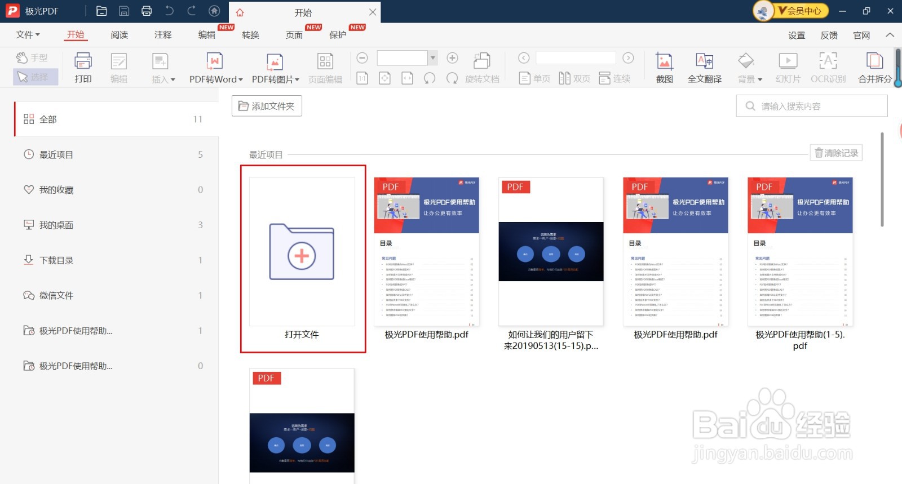Click the 反馈 feedback link
Viewport: 902px width, 484px height.
[829, 35]
